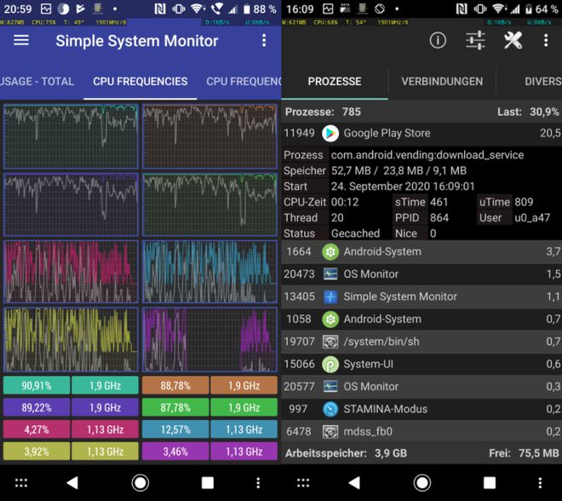The image size is (562, 501).
Task: Collapse the Google Play Store process row
Action: tap(421, 134)
